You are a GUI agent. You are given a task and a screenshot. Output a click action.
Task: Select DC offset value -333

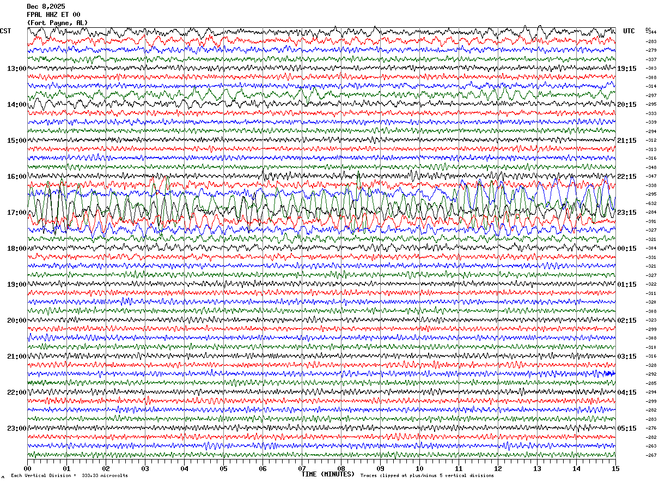click(651, 113)
